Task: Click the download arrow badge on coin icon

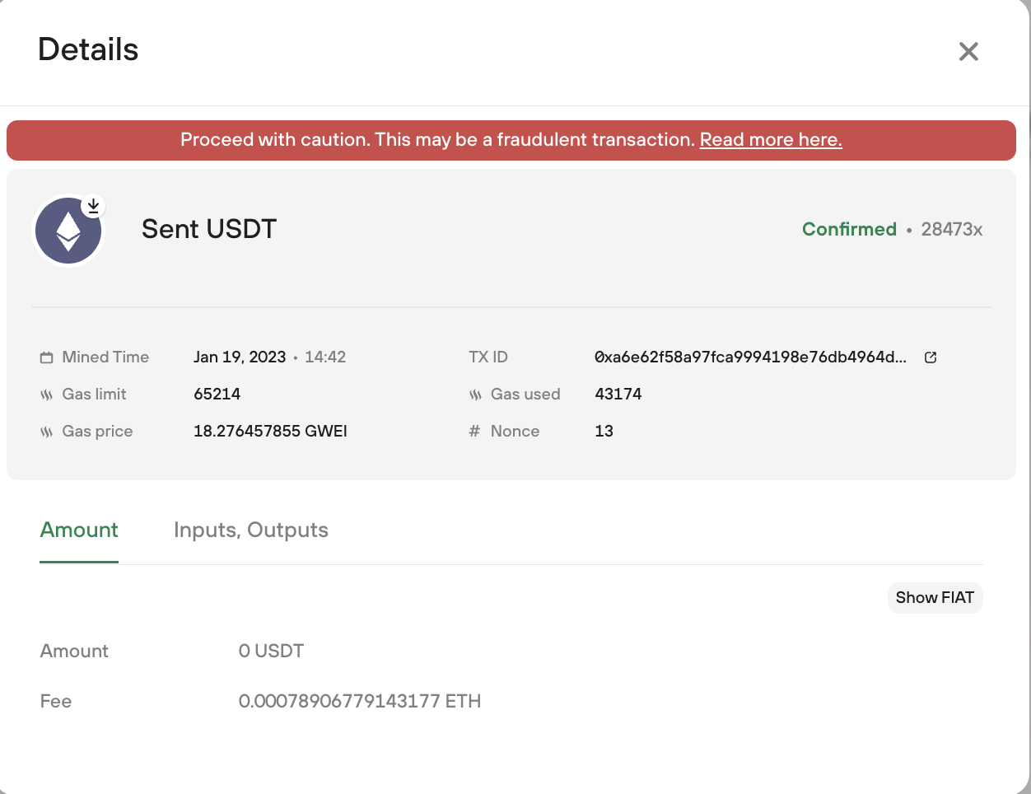Action: pos(94,205)
